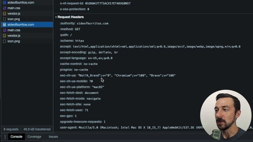Click the stylesheet icon of the last main.css entry

point(4,30)
